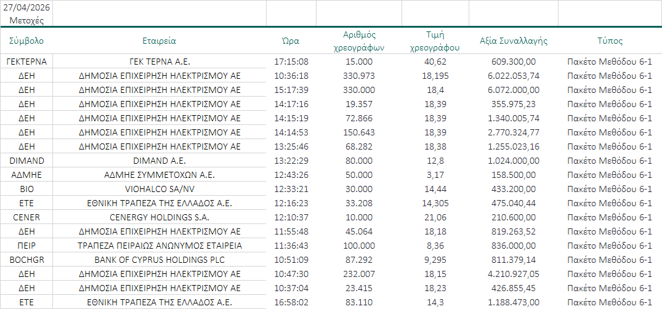Select the VIOHALCO SA/NV company cell

tap(159, 189)
